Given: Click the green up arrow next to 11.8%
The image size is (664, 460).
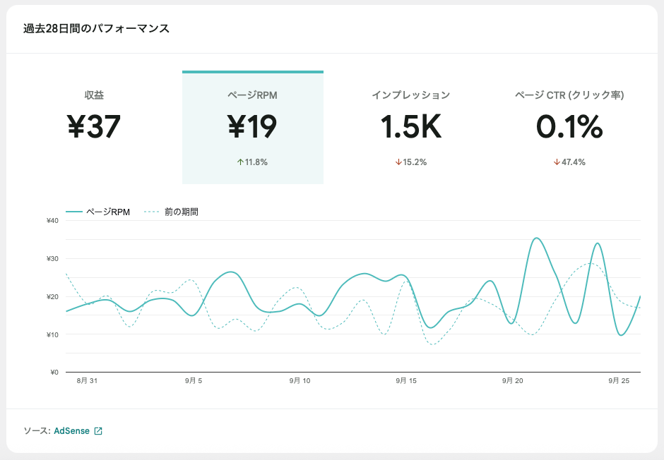Looking at the screenshot, I should click(240, 162).
